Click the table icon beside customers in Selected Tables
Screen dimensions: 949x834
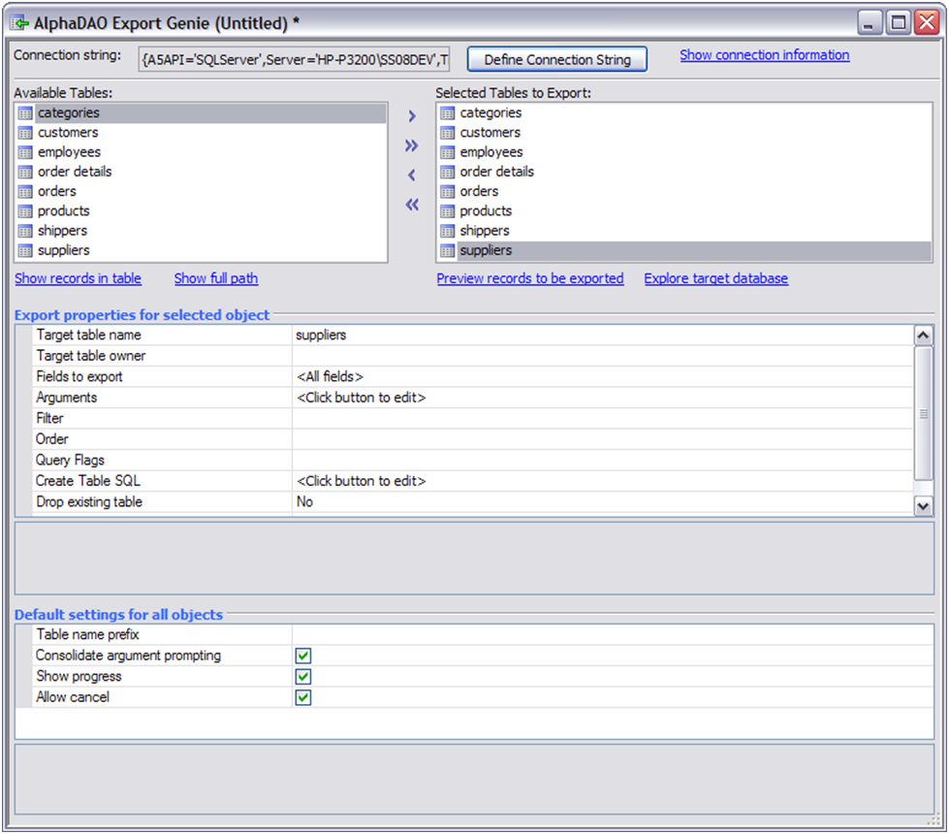click(x=447, y=133)
